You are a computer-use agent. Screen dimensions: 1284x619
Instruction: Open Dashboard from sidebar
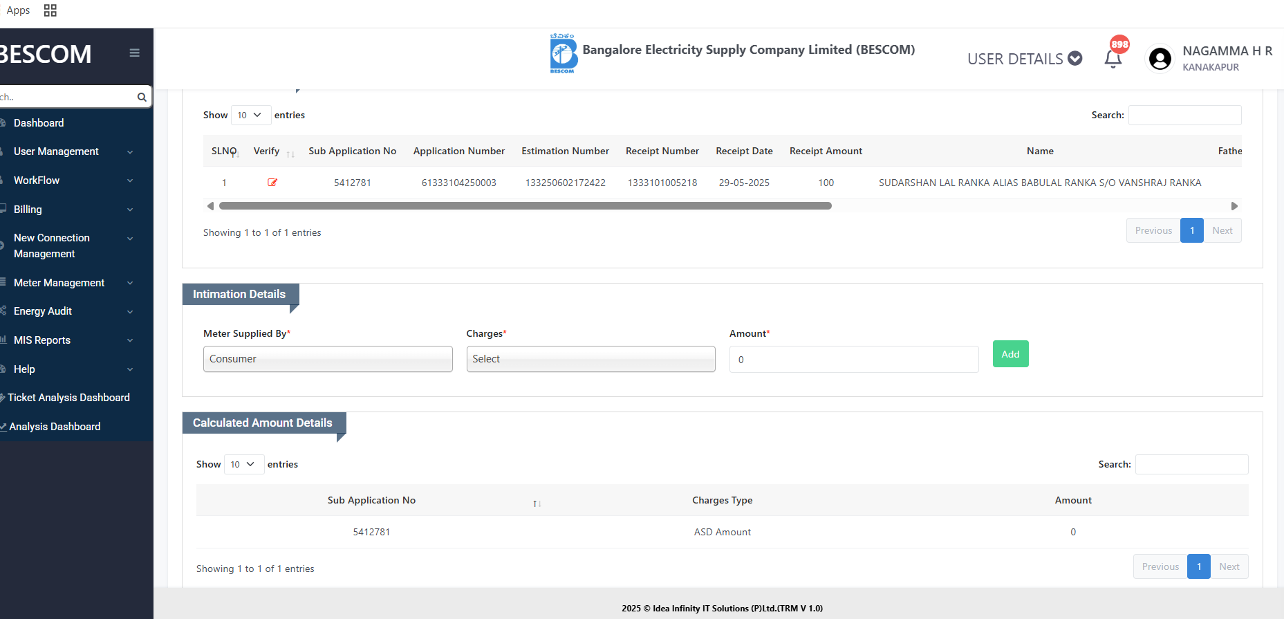click(x=39, y=123)
